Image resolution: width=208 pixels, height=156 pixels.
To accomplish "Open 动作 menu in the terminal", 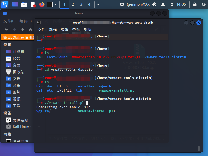I will (x=53, y=30).
